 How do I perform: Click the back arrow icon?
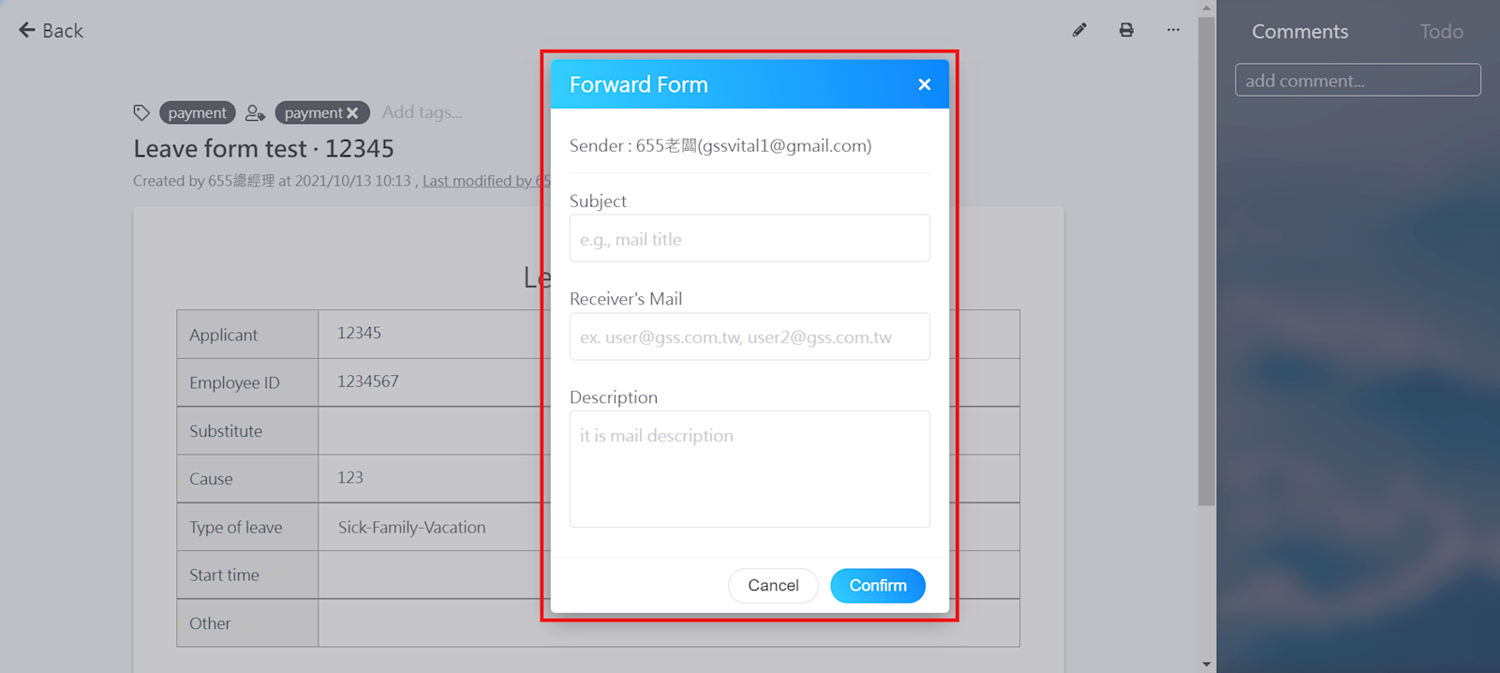(x=27, y=30)
